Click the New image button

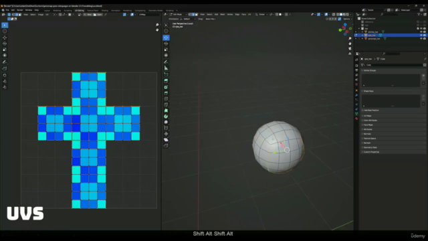(x=88, y=15)
